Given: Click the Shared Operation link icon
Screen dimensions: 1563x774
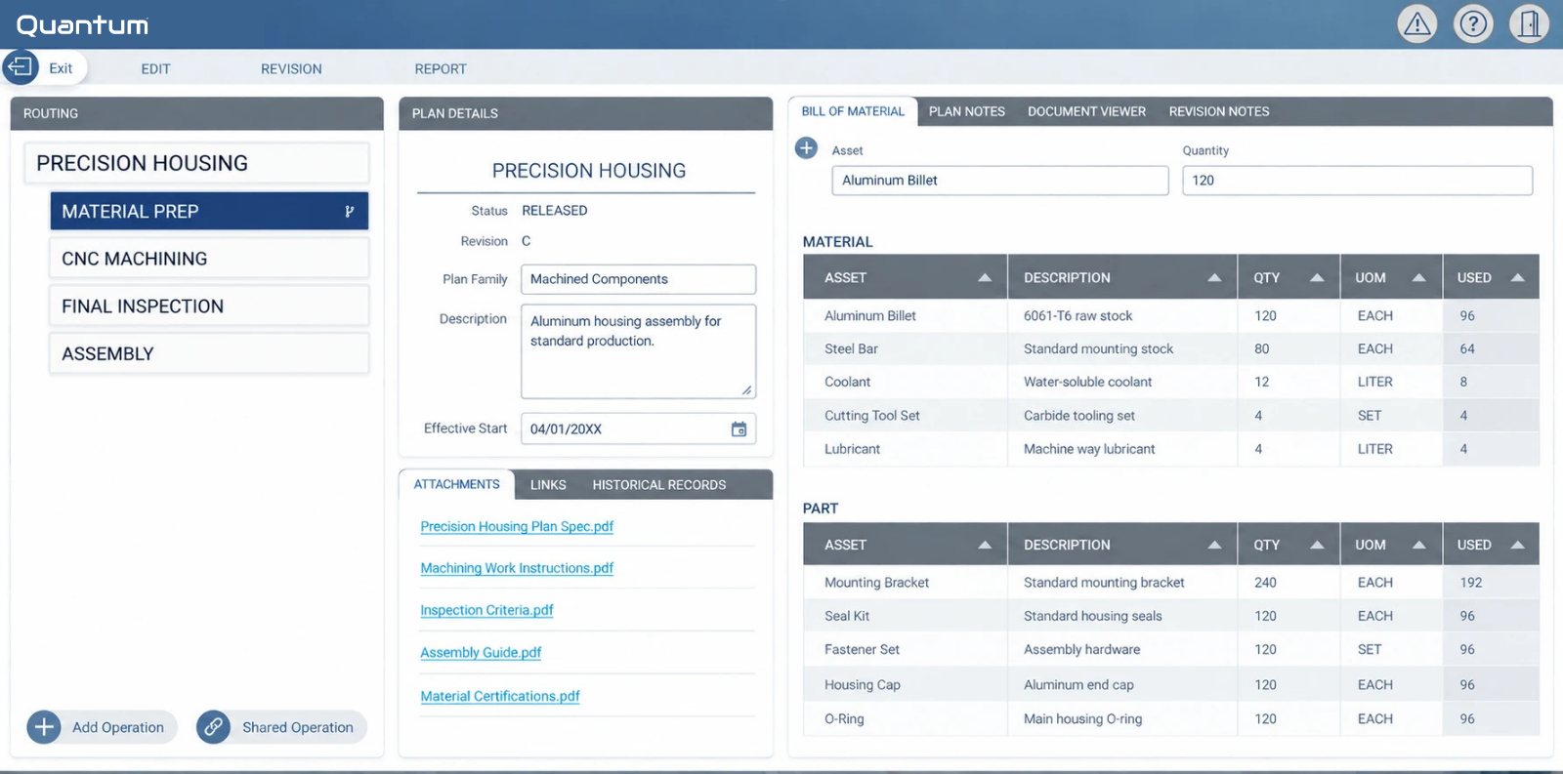Looking at the screenshot, I should 213,727.
